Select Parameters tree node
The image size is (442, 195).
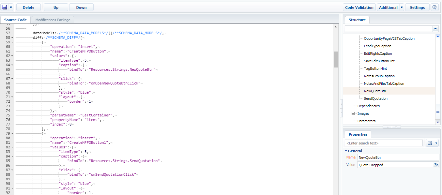click(366, 121)
